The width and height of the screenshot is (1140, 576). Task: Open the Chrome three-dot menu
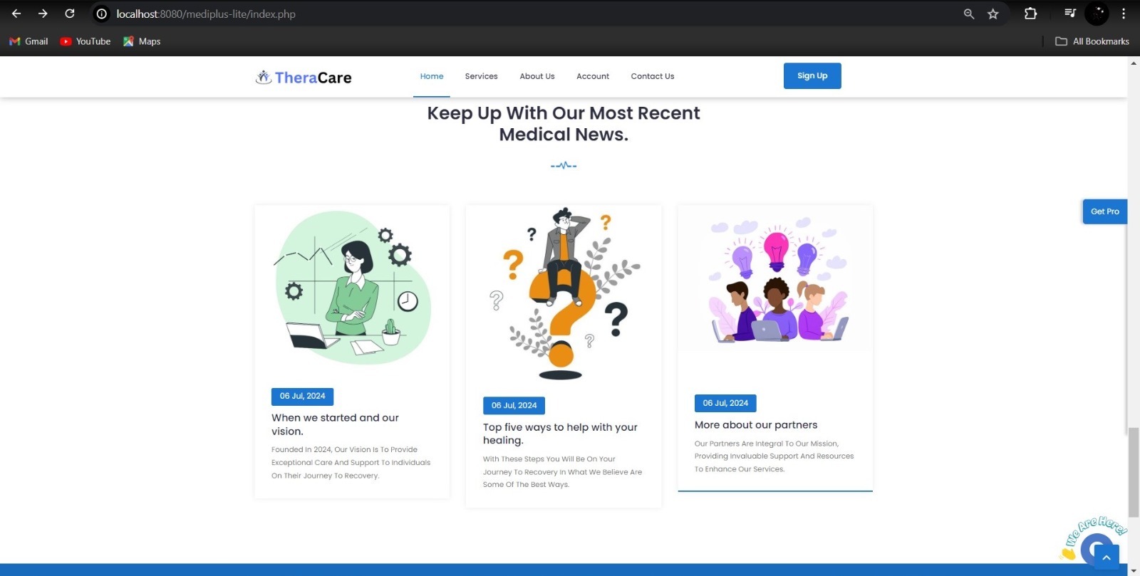pyautogui.click(x=1124, y=14)
